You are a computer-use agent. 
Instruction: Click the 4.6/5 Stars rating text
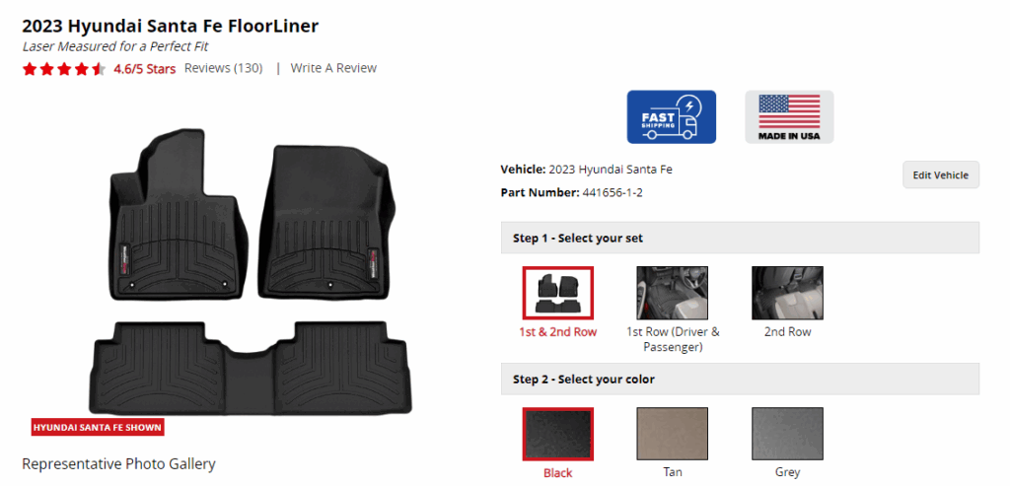145,69
